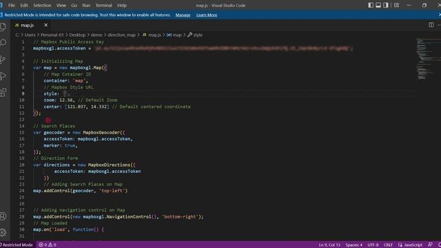Split the editor to the right

pyautogui.click(x=431, y=25)
